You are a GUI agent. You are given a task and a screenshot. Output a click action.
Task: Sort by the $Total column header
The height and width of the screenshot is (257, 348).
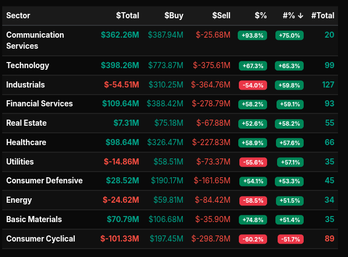coord(127,16)
